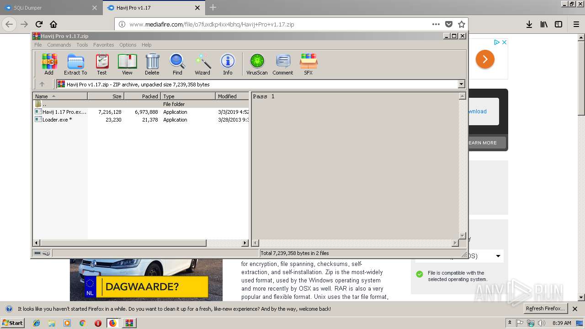585x329 pixels.
Task: Open the Wizard tool
Action: pyautogui.click(x=202, y=64)
